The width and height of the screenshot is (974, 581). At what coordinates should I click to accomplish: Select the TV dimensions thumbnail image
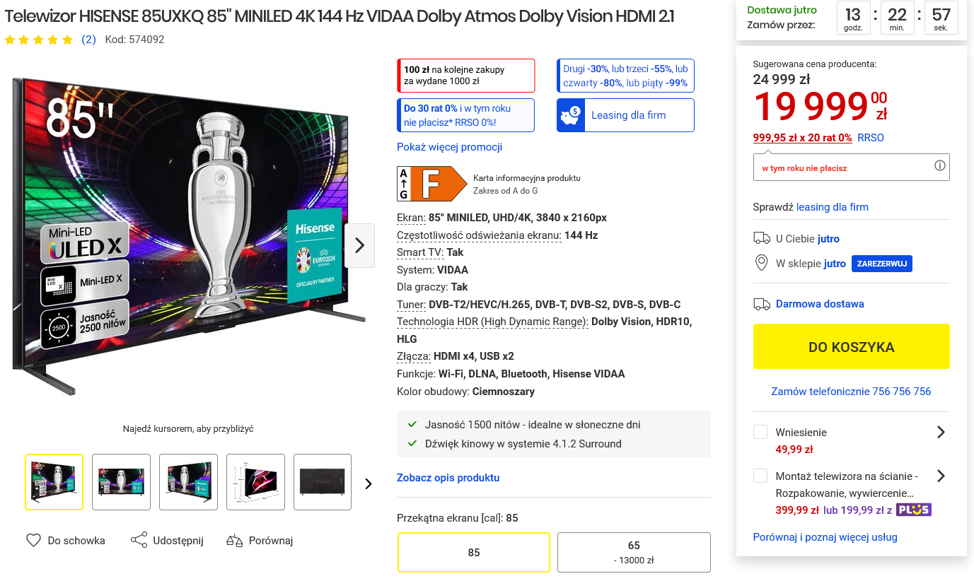pos(255,482)
